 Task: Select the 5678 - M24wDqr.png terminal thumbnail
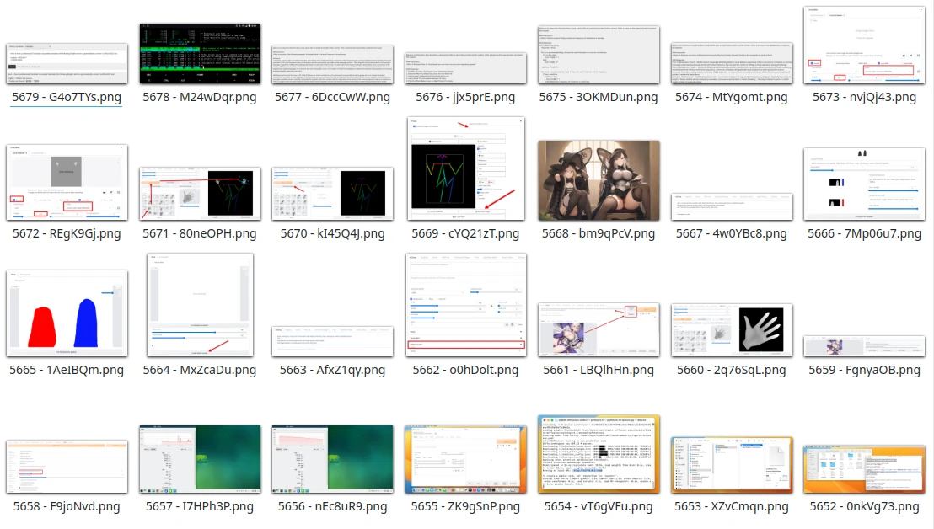[x=200, y=54]
